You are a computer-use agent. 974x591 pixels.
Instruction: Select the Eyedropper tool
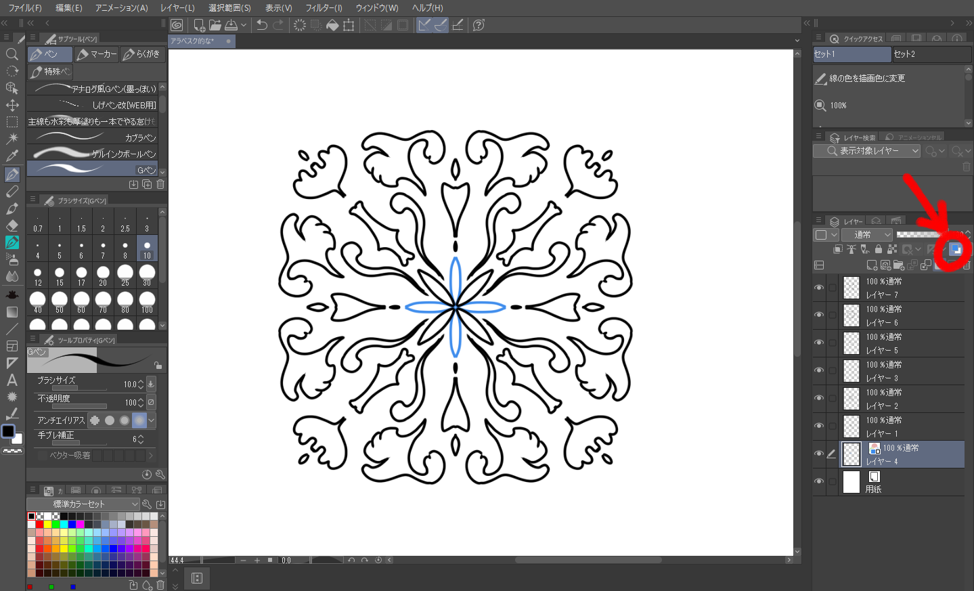[x=12, y=156]
